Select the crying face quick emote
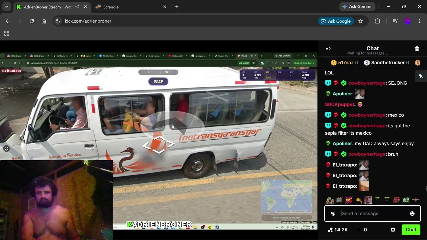The width and height of the screenshot is (427, 240). [368, 200]
